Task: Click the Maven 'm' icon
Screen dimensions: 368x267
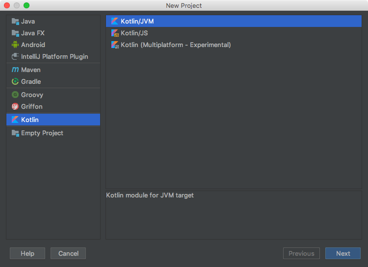Action: 15,70
